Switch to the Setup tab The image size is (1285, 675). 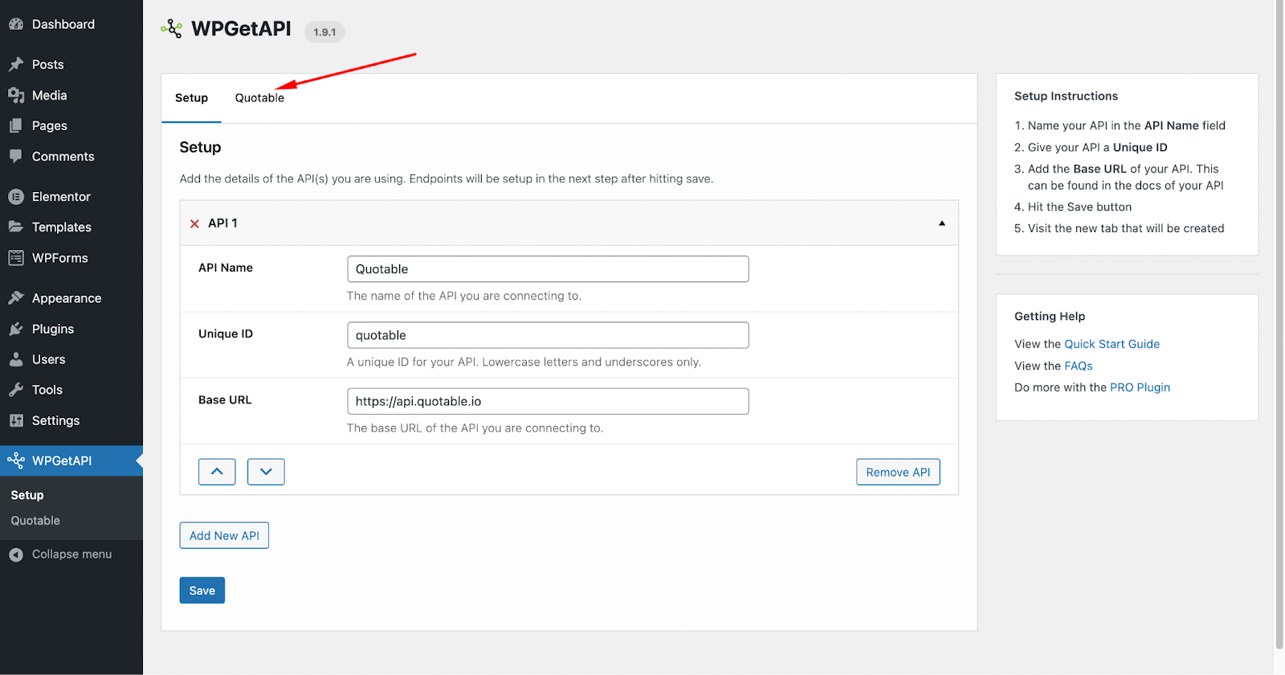pyautogui.click(x=191, y=98)
